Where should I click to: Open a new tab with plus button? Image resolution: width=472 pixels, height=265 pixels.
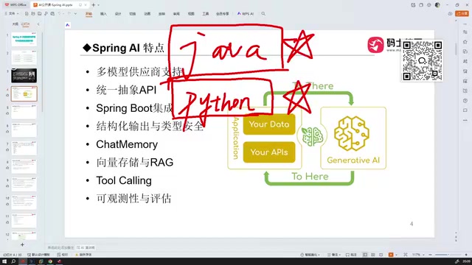[x=94, y=5]
